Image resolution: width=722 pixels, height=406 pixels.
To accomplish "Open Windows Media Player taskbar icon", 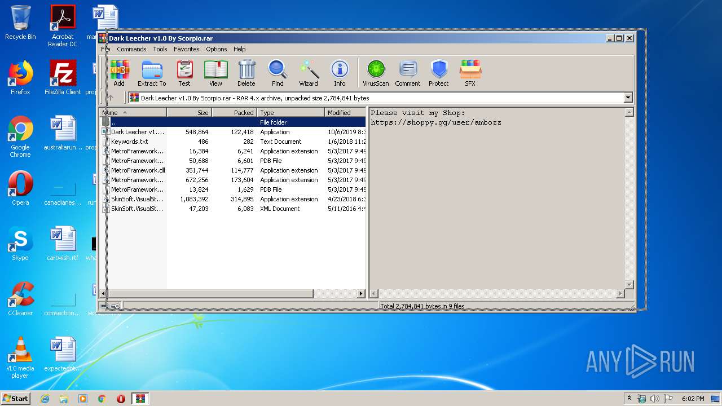I will (83, 399).
